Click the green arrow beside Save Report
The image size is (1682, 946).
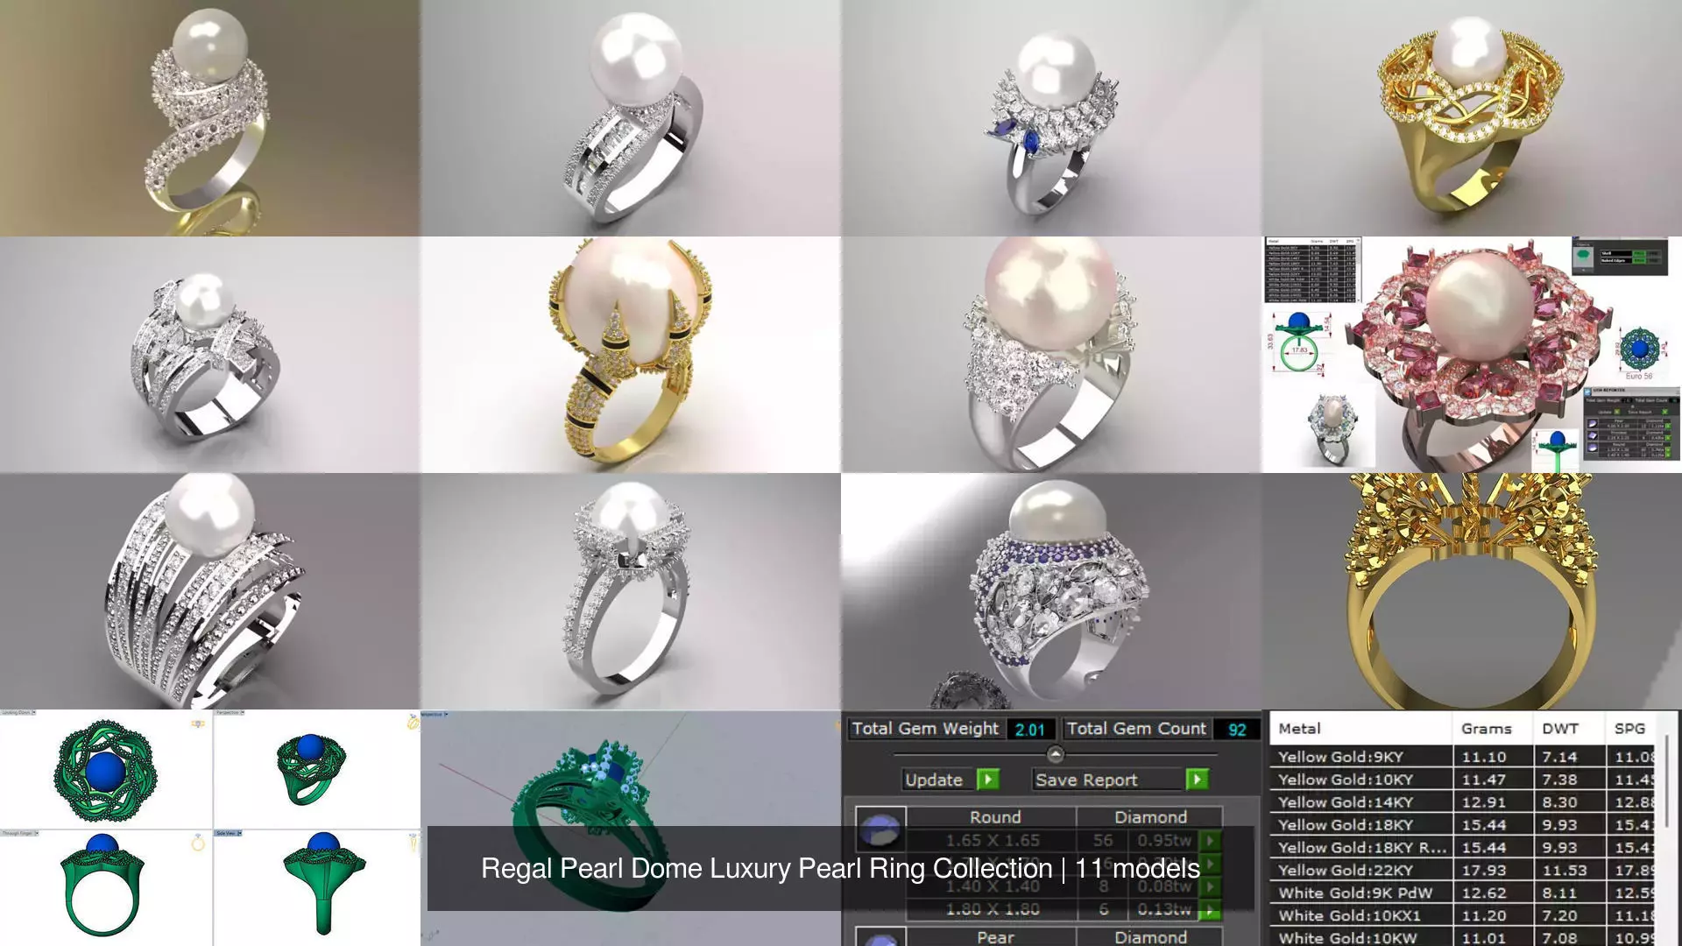point(1197,779)
